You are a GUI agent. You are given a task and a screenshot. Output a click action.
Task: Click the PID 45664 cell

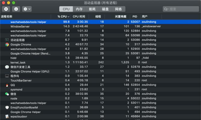coord(135,116)
